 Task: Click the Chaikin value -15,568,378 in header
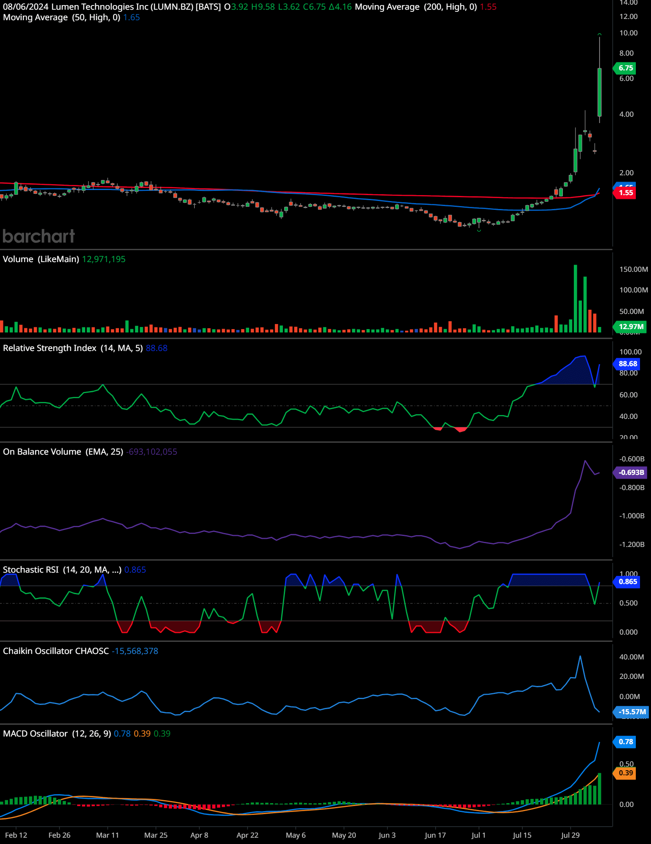coord(135,651)
